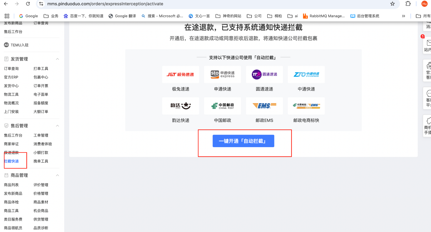Open the ai bookmark folder
431x232 pixels.
tap(293, 16)
